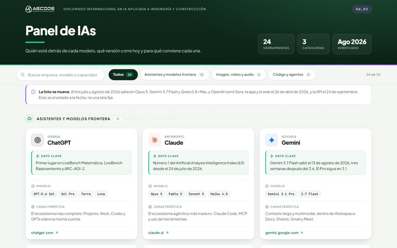Select the Todos filter tab
397x248 pixels.
tap(123, 75)
